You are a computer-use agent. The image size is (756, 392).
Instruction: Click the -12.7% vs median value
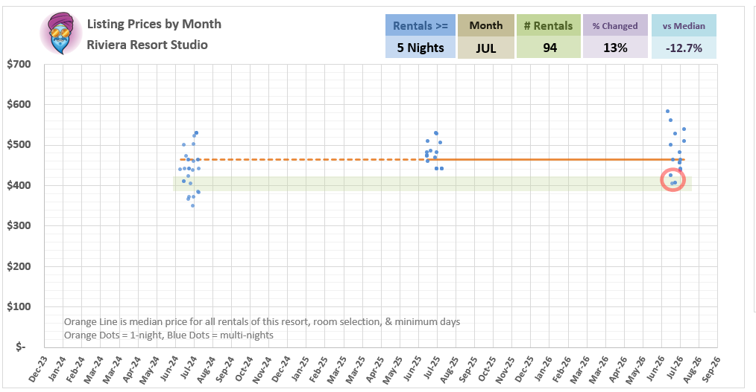pos(684,48)
